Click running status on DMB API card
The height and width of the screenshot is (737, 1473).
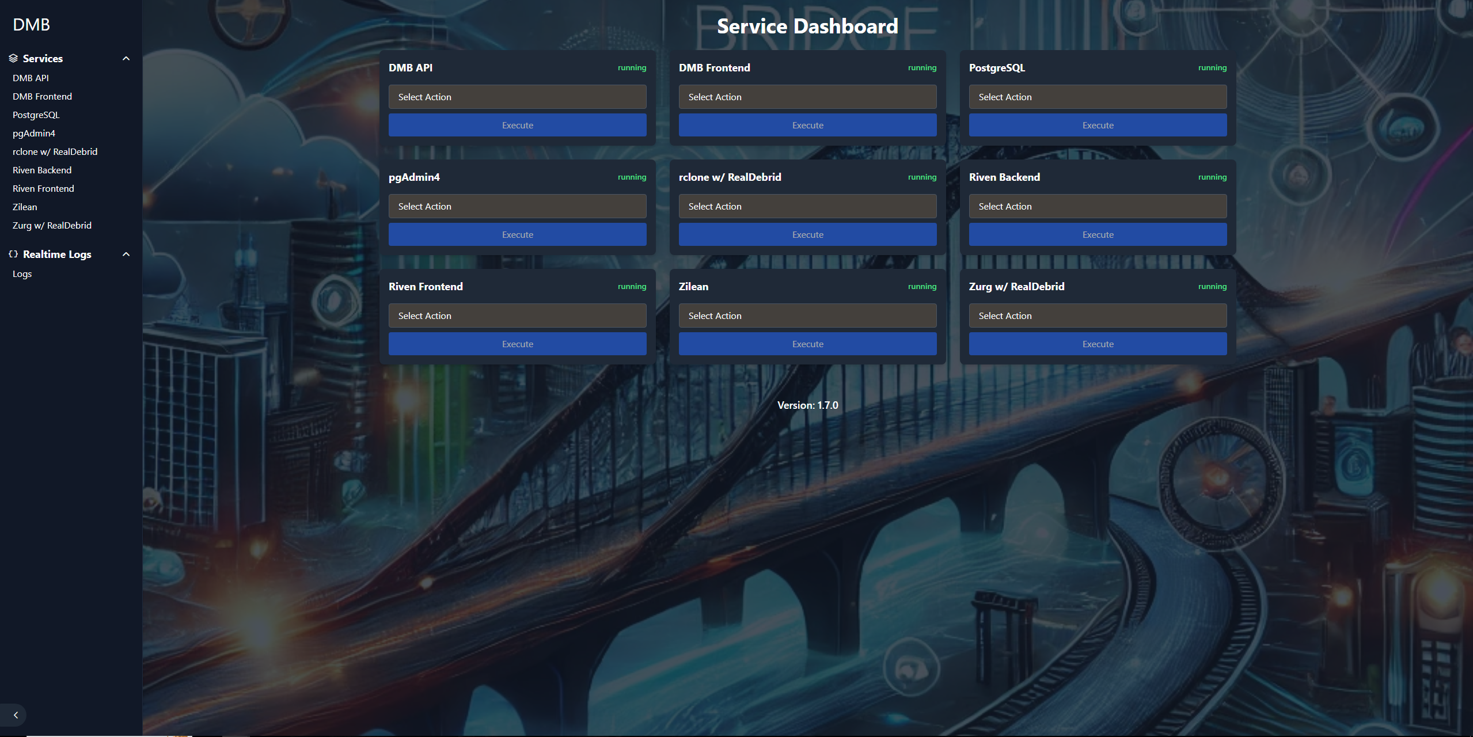632,67
